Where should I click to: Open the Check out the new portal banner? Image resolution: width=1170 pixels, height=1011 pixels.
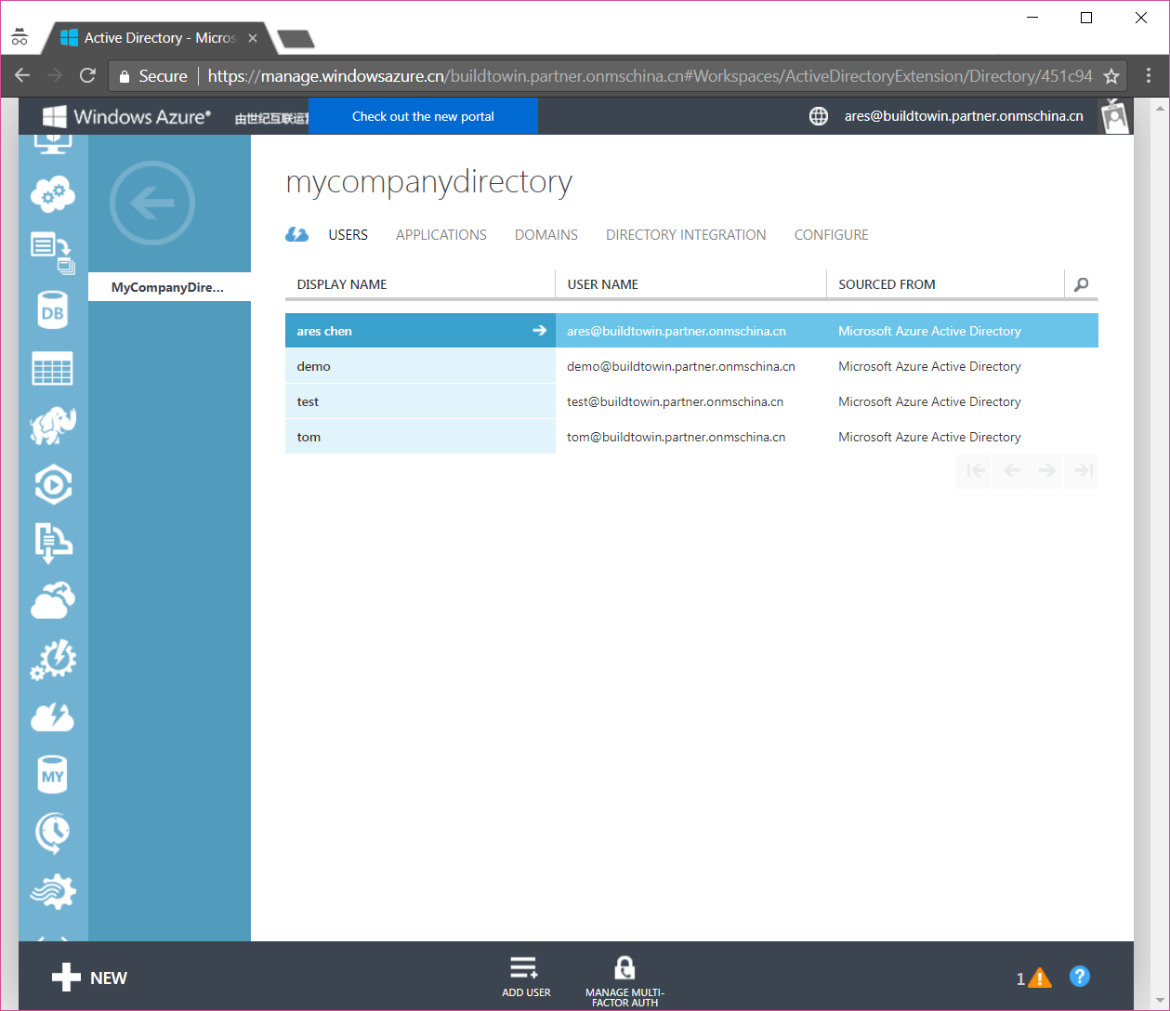pyautogui.click(x=422, y=116)
